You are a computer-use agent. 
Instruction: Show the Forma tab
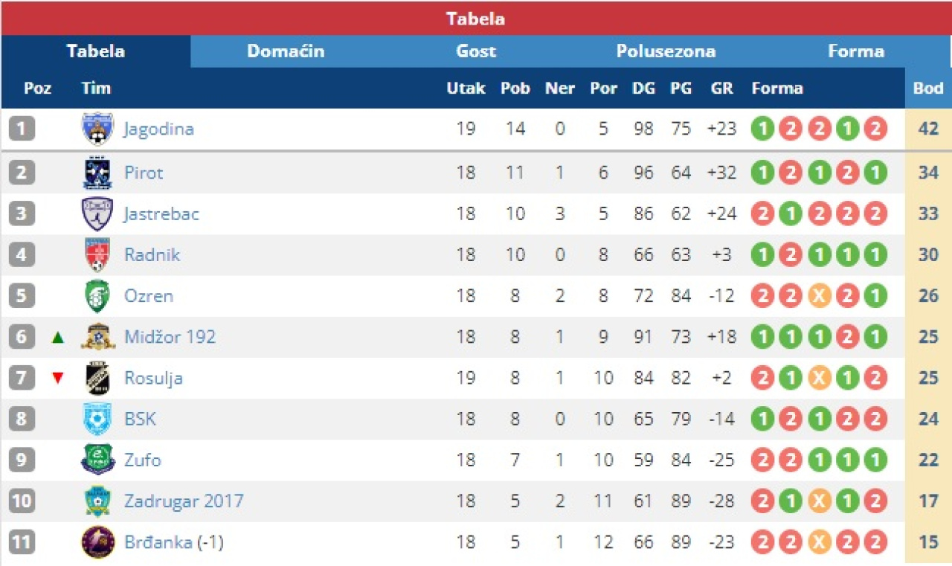(856, 51)
